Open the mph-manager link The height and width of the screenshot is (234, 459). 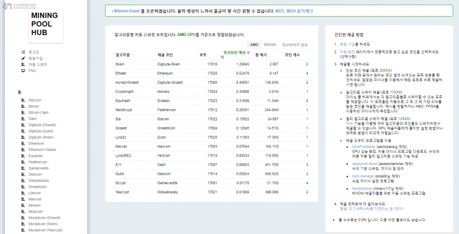363,176
